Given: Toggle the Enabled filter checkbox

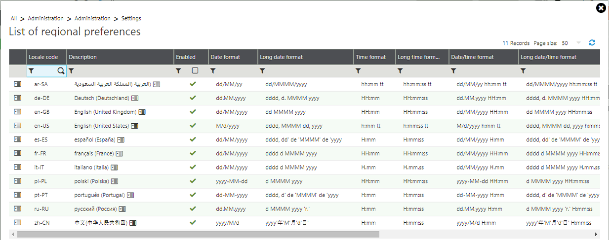Looking at the screenshot, I should click(195, 70).
